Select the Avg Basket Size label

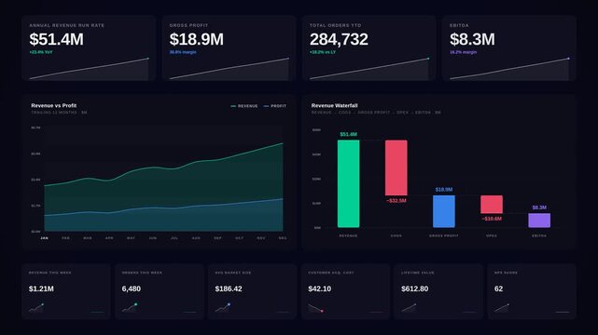pos(233,273)
